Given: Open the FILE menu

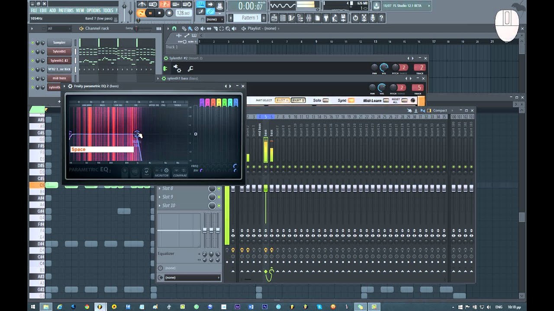Looking at the screenshot, I should [x=34, y=10].
